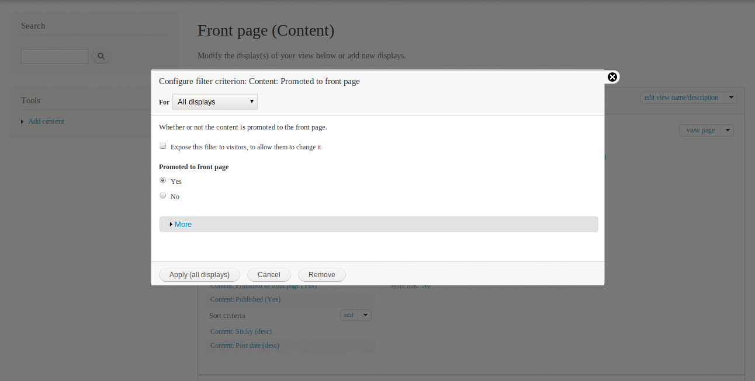Screen dimensions: 755x381
Task: Focus the Search input field
Action: (54, 56)
